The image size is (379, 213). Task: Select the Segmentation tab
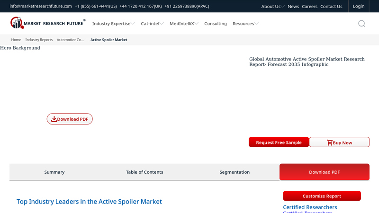coord(235,172)
